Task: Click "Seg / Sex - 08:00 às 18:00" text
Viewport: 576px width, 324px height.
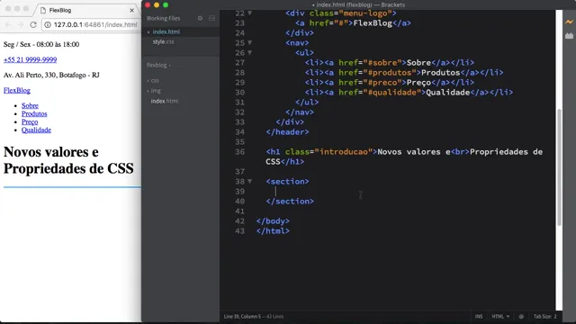Action: 41,44
